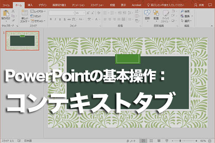This screenshot has width=215, height=143.
Task: Select slide 1 thumbnail in slide panel
Action: [x=22, y=41]
